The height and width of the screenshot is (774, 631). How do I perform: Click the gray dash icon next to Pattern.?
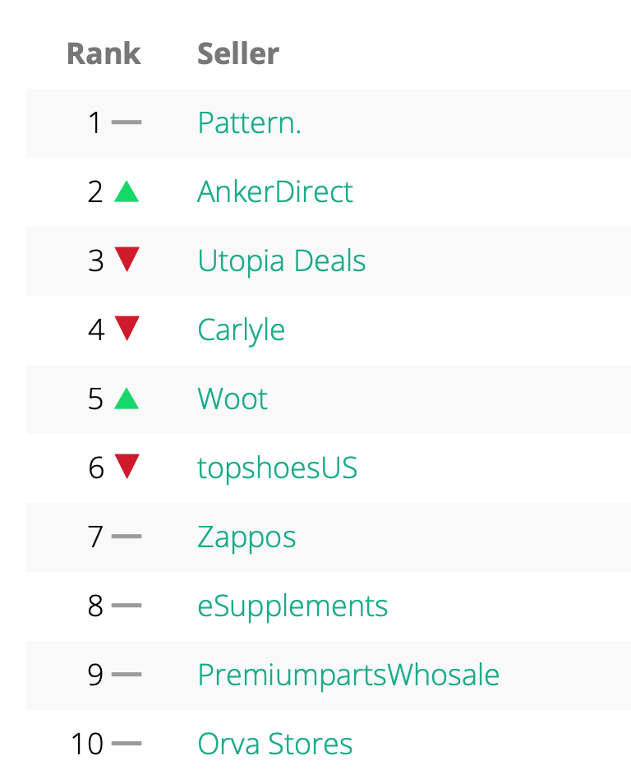pos(127,123)
